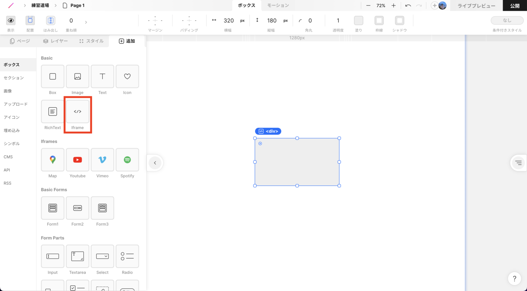The width and height of the screenshot is (527, 291).
Task: Add a Google Map iframe
Action: tap(52, 160)
